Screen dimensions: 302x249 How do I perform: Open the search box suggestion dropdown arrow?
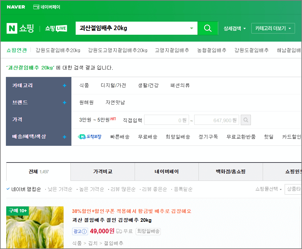pos(192,29)
